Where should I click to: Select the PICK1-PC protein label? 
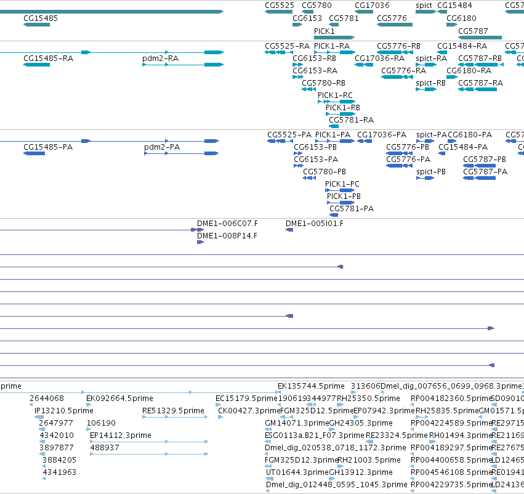pos(342,184)
